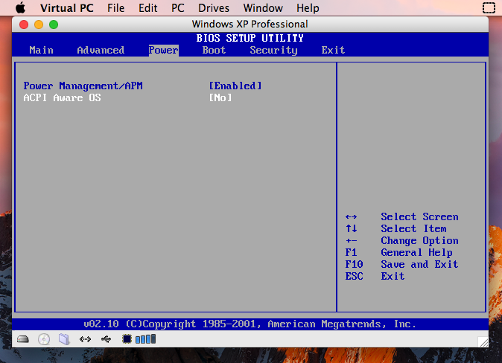Image resolution: width=502 pixels, height=363 pixels.
Task: Select the Power Management/APM setting
Action: click(x=83, y=86)
